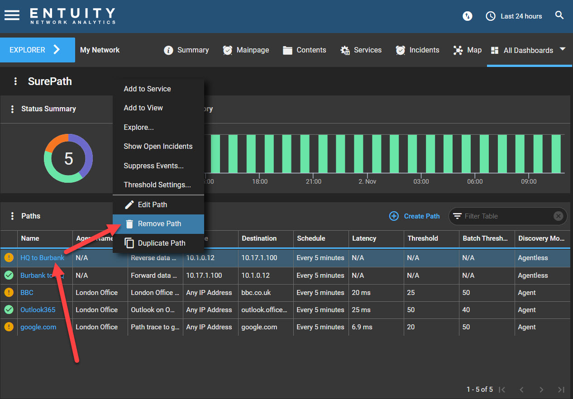The width and height of the screenshot is (573, 399).
Task: Click warning status icon for BBC row
Action: [9, 292]
